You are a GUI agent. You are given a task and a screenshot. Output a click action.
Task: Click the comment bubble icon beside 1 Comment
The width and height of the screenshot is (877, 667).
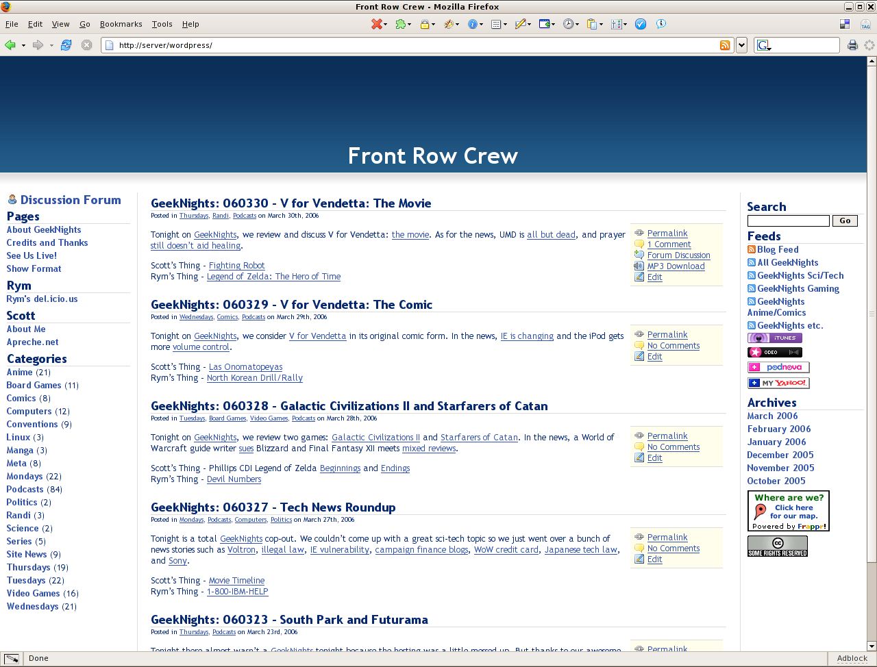tap(639, 244)
